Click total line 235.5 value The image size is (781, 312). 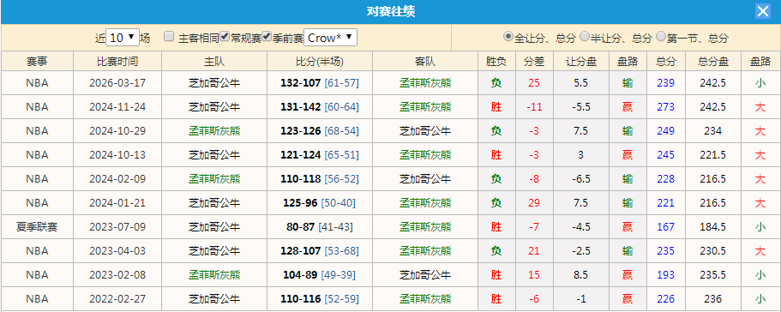[x=712, y=274]
